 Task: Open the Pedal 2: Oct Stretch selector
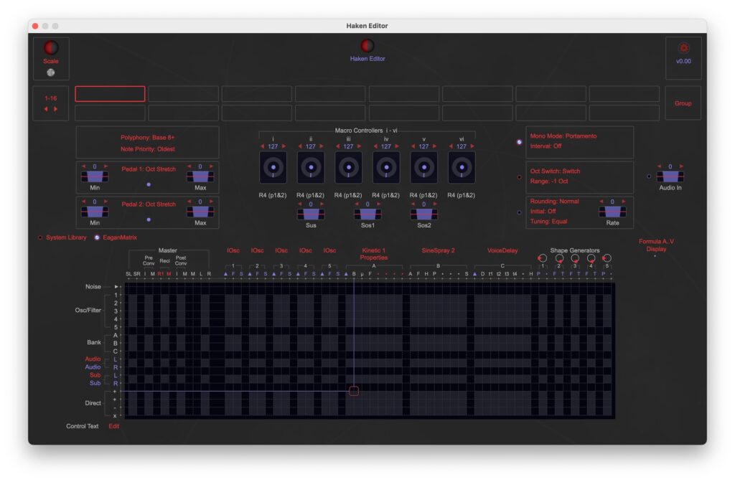(x=149, y=204)
